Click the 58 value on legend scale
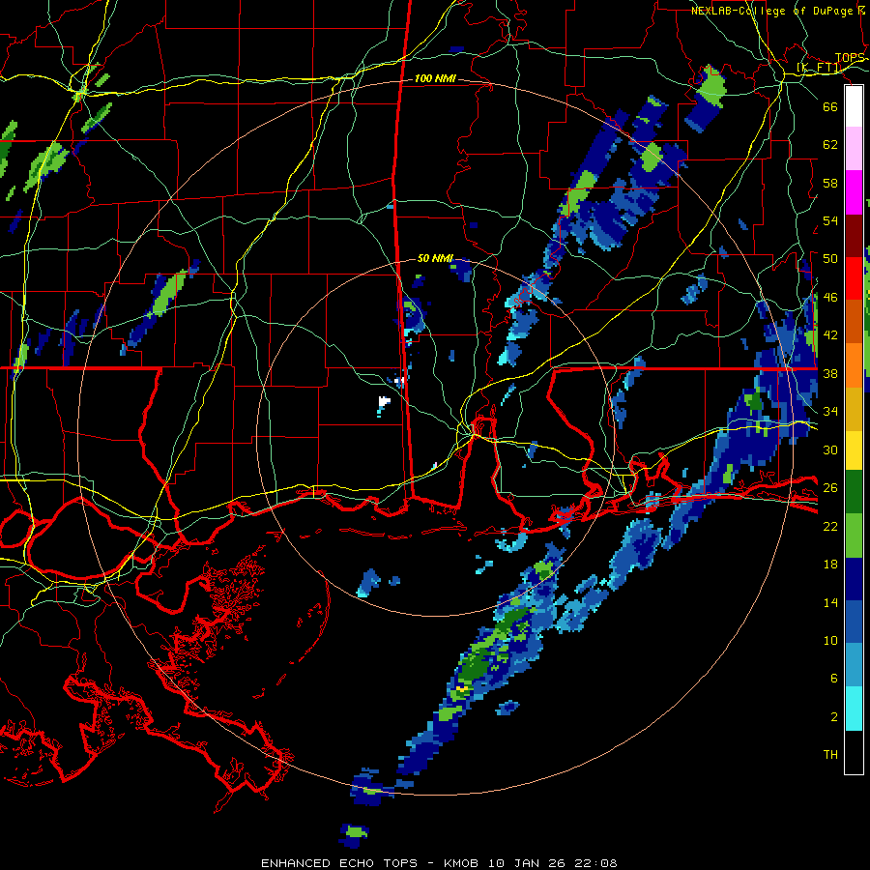This screenshot has width=870, height=870. coord(830,183)
